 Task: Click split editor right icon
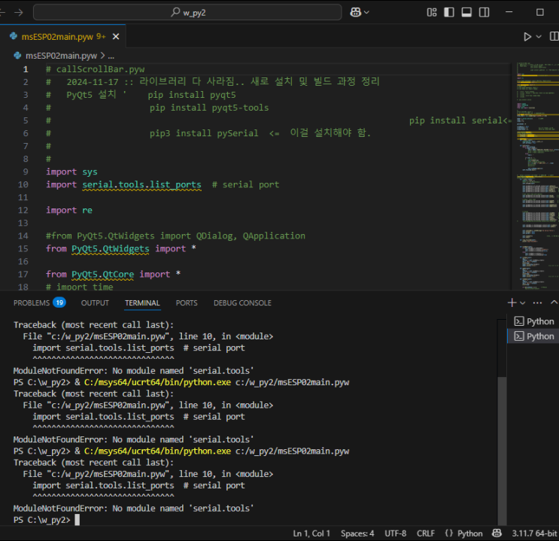click(553, 36)
